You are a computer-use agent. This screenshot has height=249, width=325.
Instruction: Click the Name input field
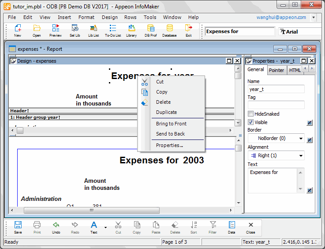(276, 89)
